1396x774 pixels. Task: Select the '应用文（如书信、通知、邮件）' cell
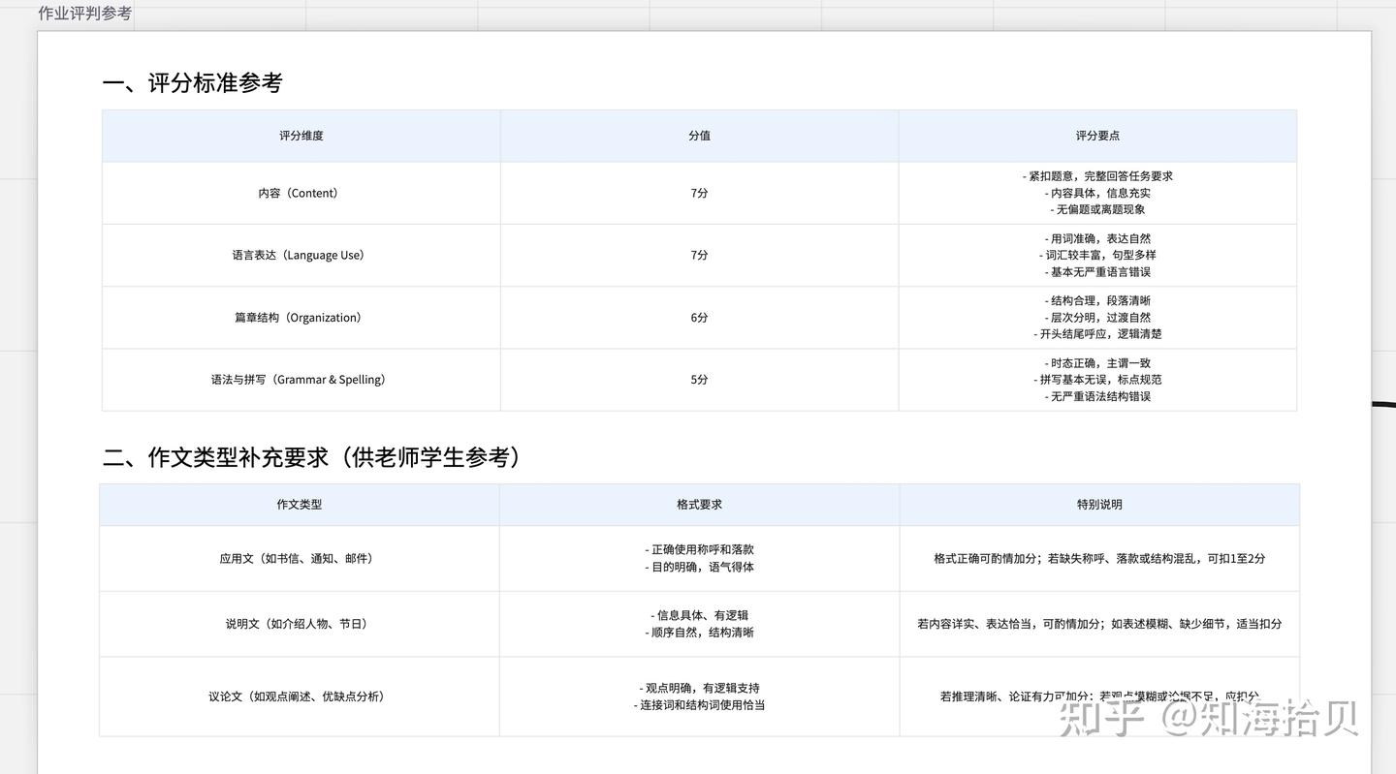pyautogui.click(x=300, y=559)
